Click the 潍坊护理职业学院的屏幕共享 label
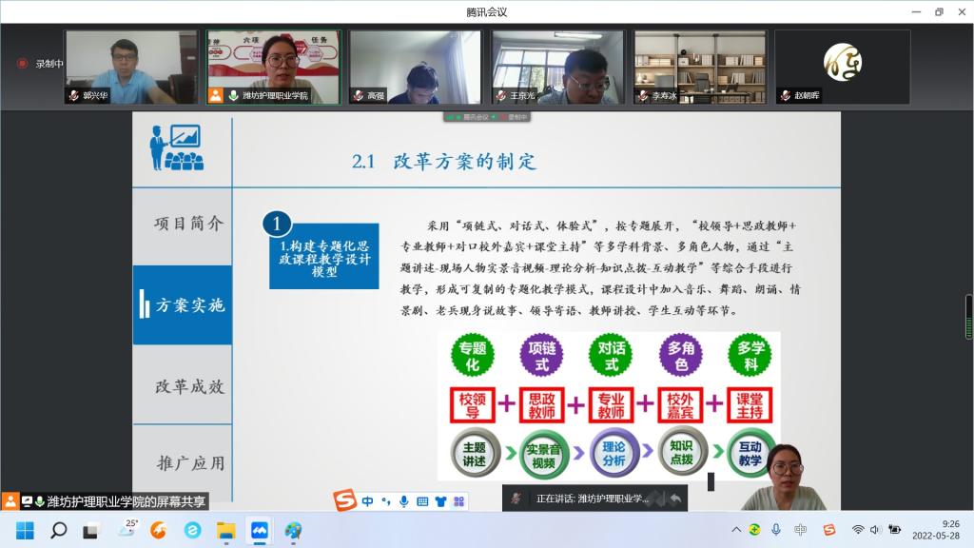Viewport: 974px width, 548px height. pos(127,501)
